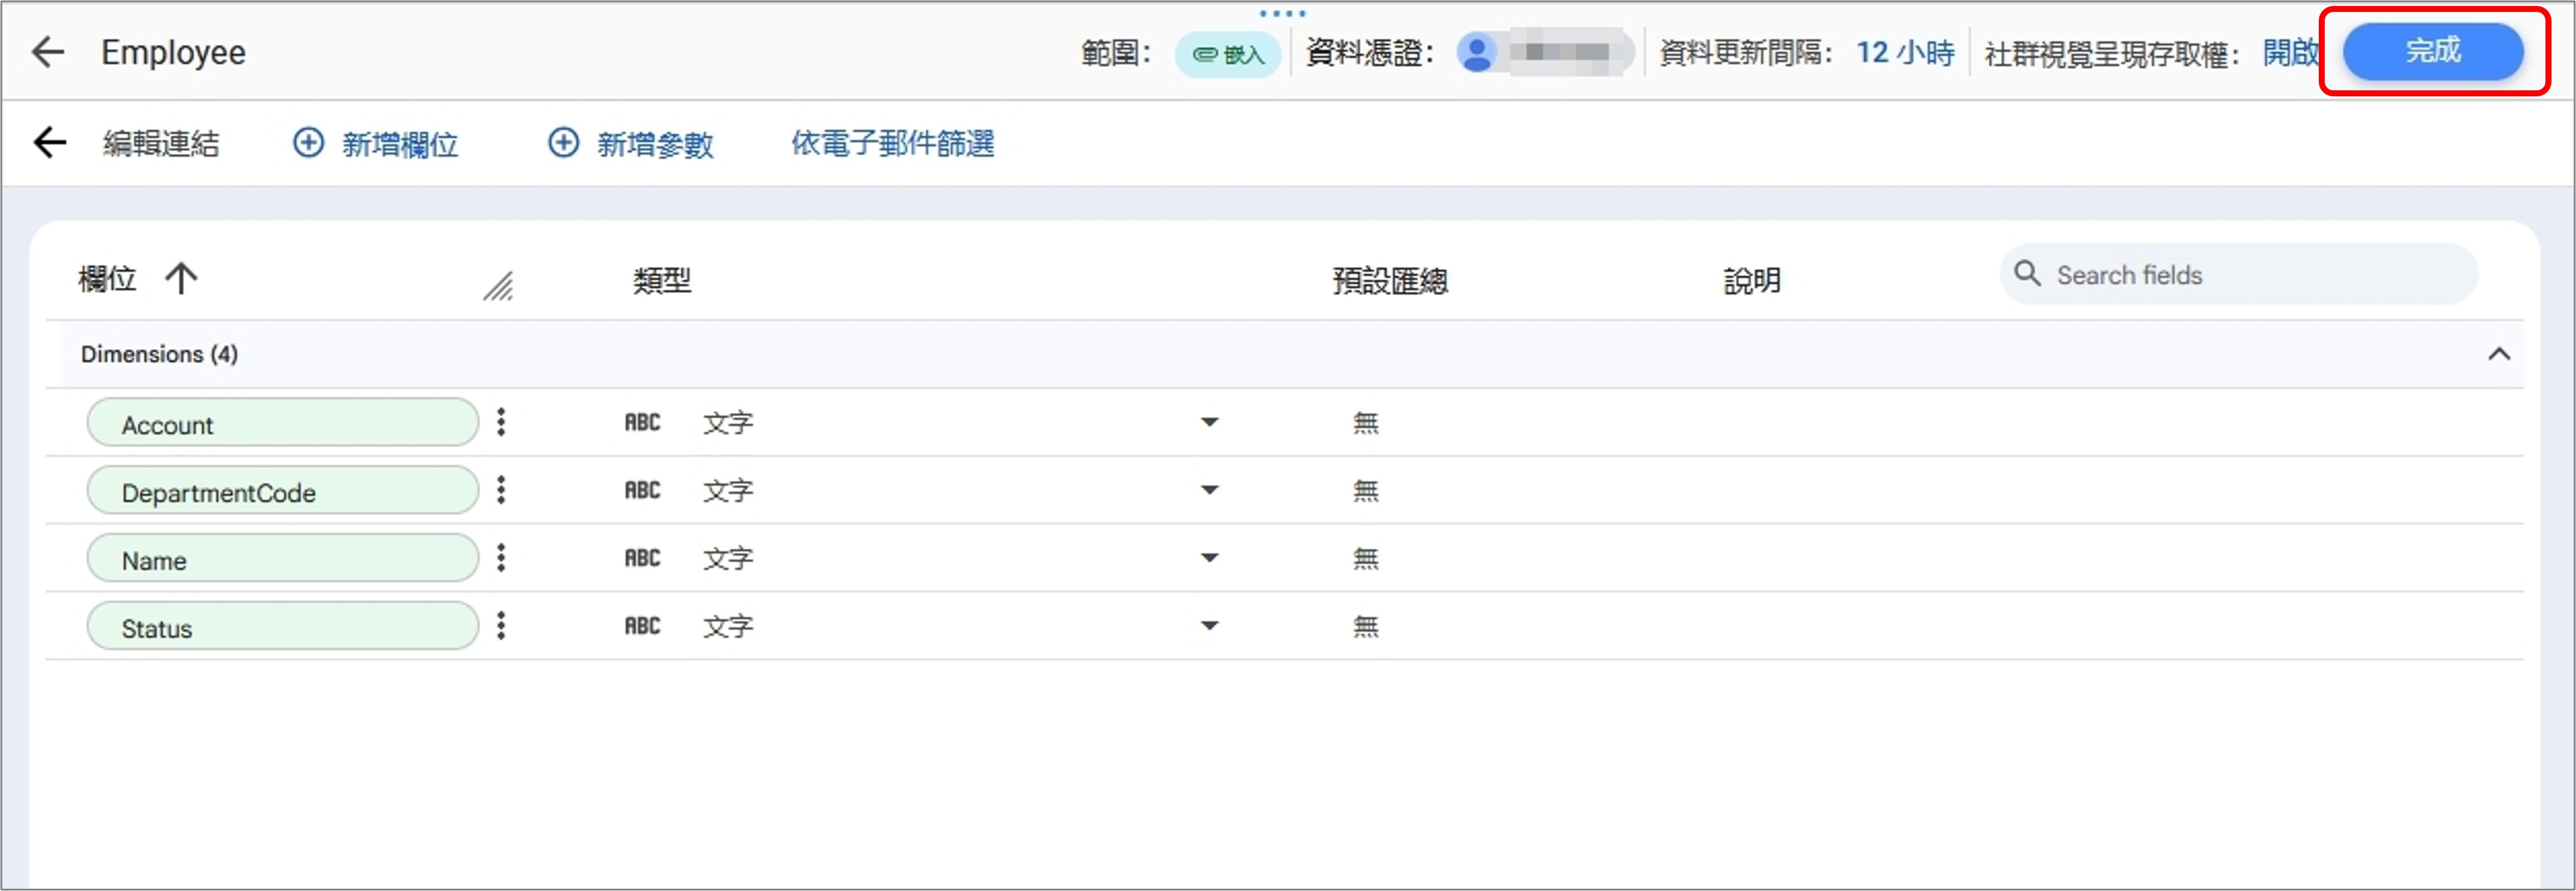Open three-dot menu for Account field

click(501, 422)
